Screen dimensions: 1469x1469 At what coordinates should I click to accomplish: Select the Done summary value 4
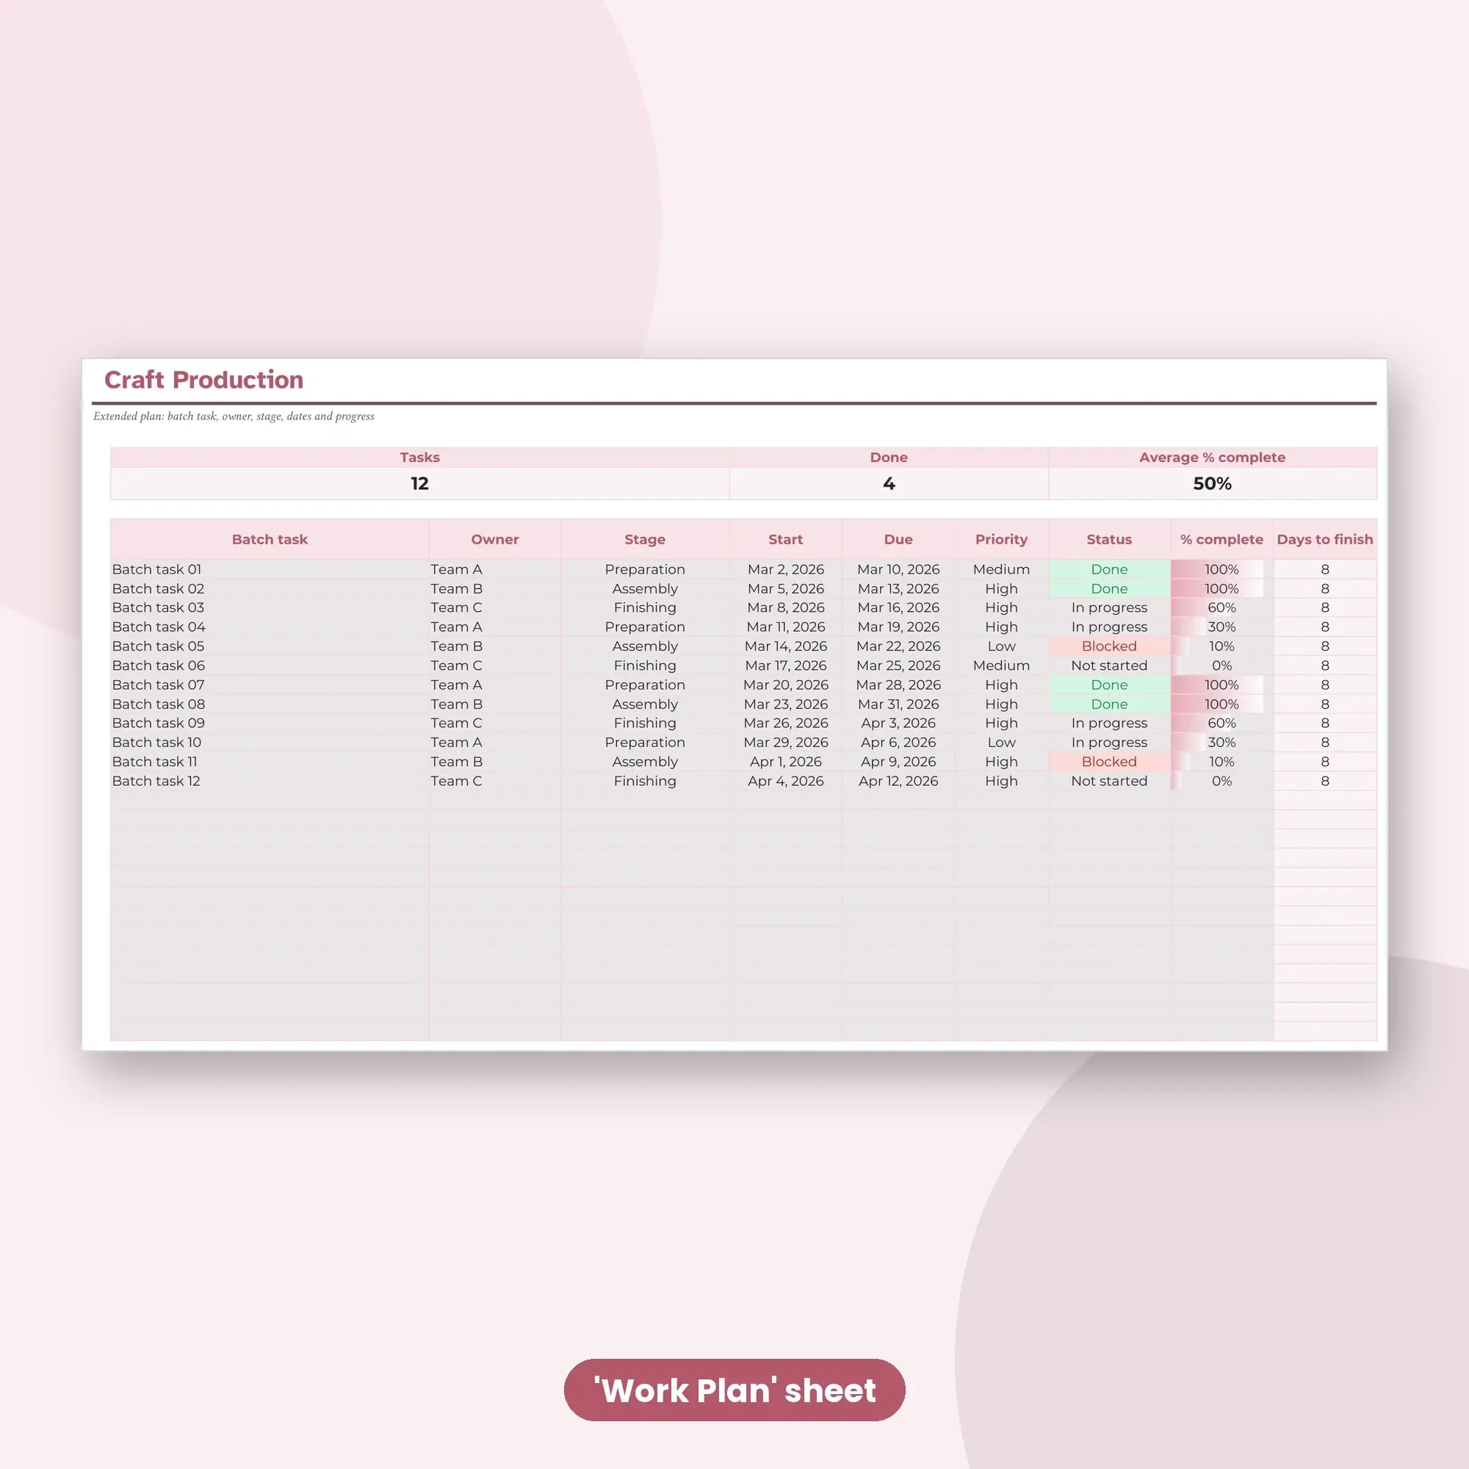889,483
